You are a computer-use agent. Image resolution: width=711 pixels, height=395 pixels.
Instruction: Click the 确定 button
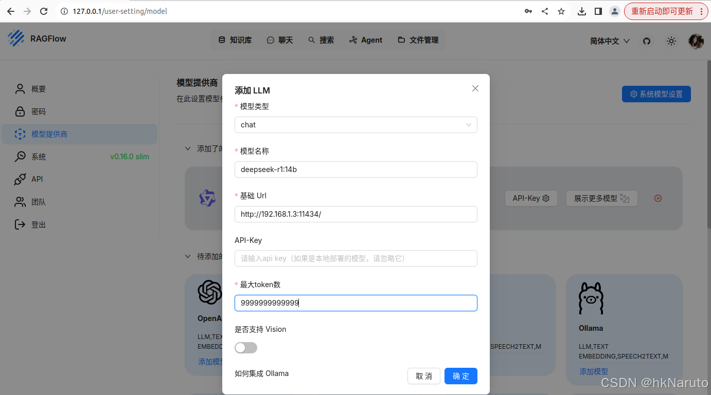[461, 376]
